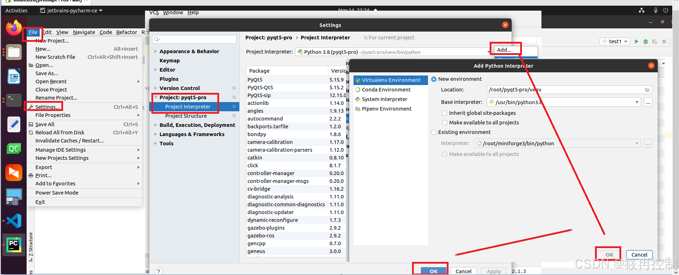This screenshot has width=679, height=275.
Task: Click the folder browse icon in Location field
Action: (x=647, y=90)
